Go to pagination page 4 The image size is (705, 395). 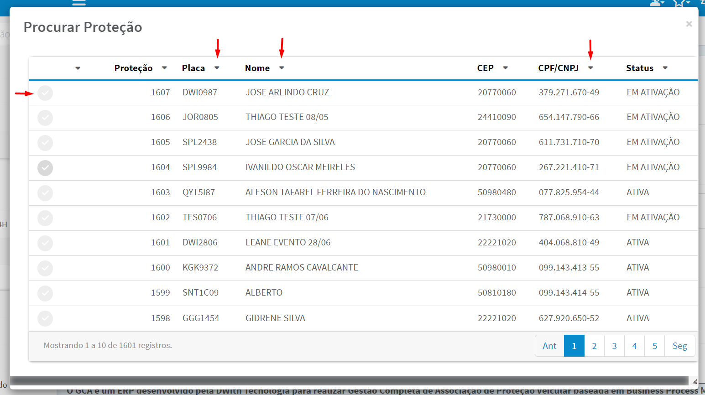(634, 346)
